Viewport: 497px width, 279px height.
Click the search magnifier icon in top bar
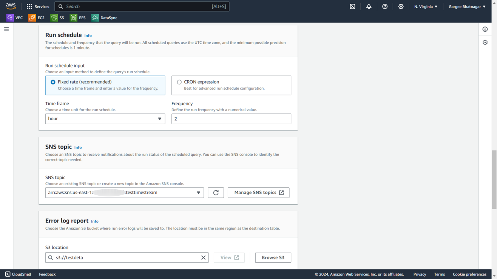[60, 6]
